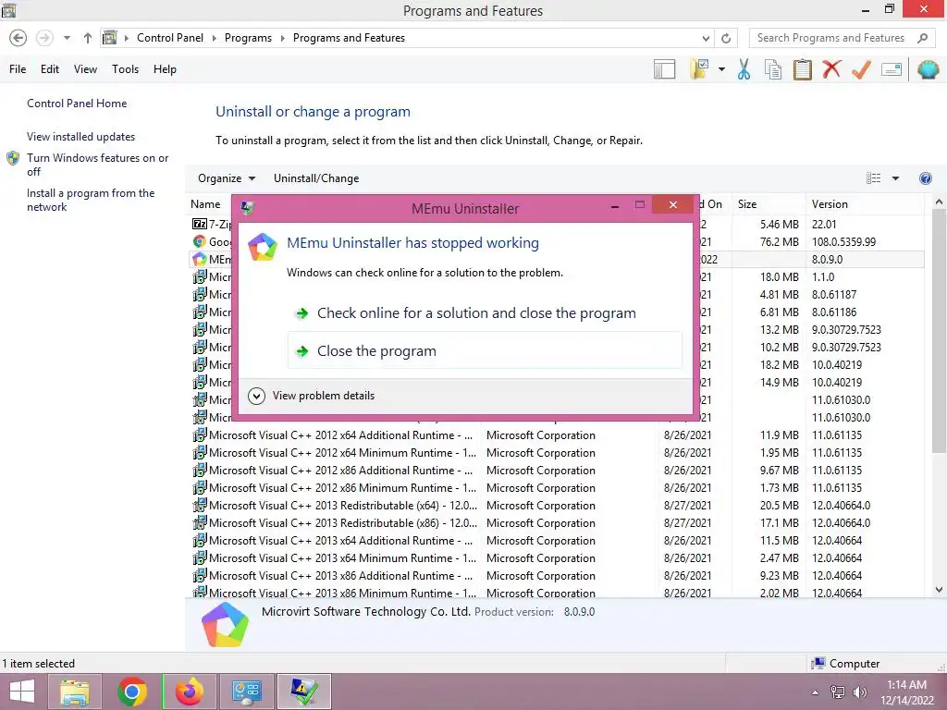Open the Edit menu
Viewport: 947px width, 710px height.
point(50,69)
